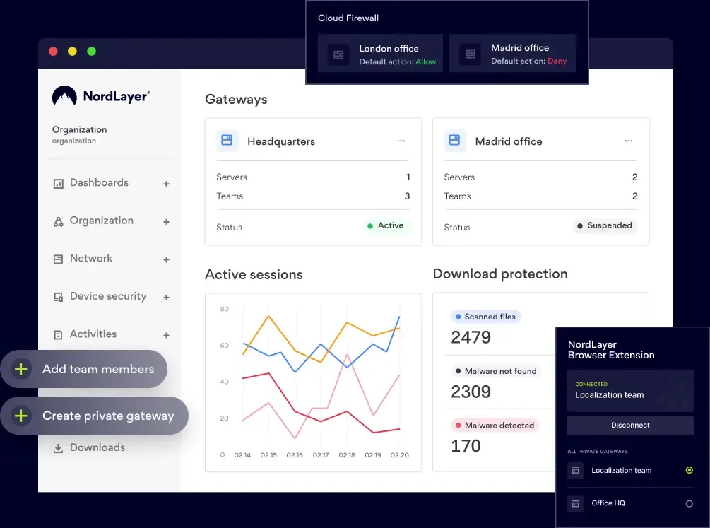710x528 pixels.
Task: Click the Activities sidebar icon
Action: 59,335
